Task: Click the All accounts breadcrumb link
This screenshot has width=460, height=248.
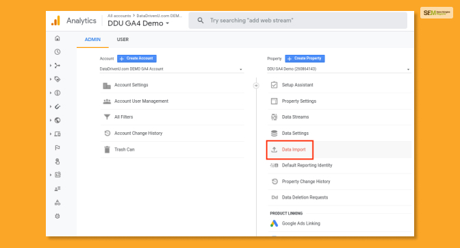Action: tap(119, 16)
